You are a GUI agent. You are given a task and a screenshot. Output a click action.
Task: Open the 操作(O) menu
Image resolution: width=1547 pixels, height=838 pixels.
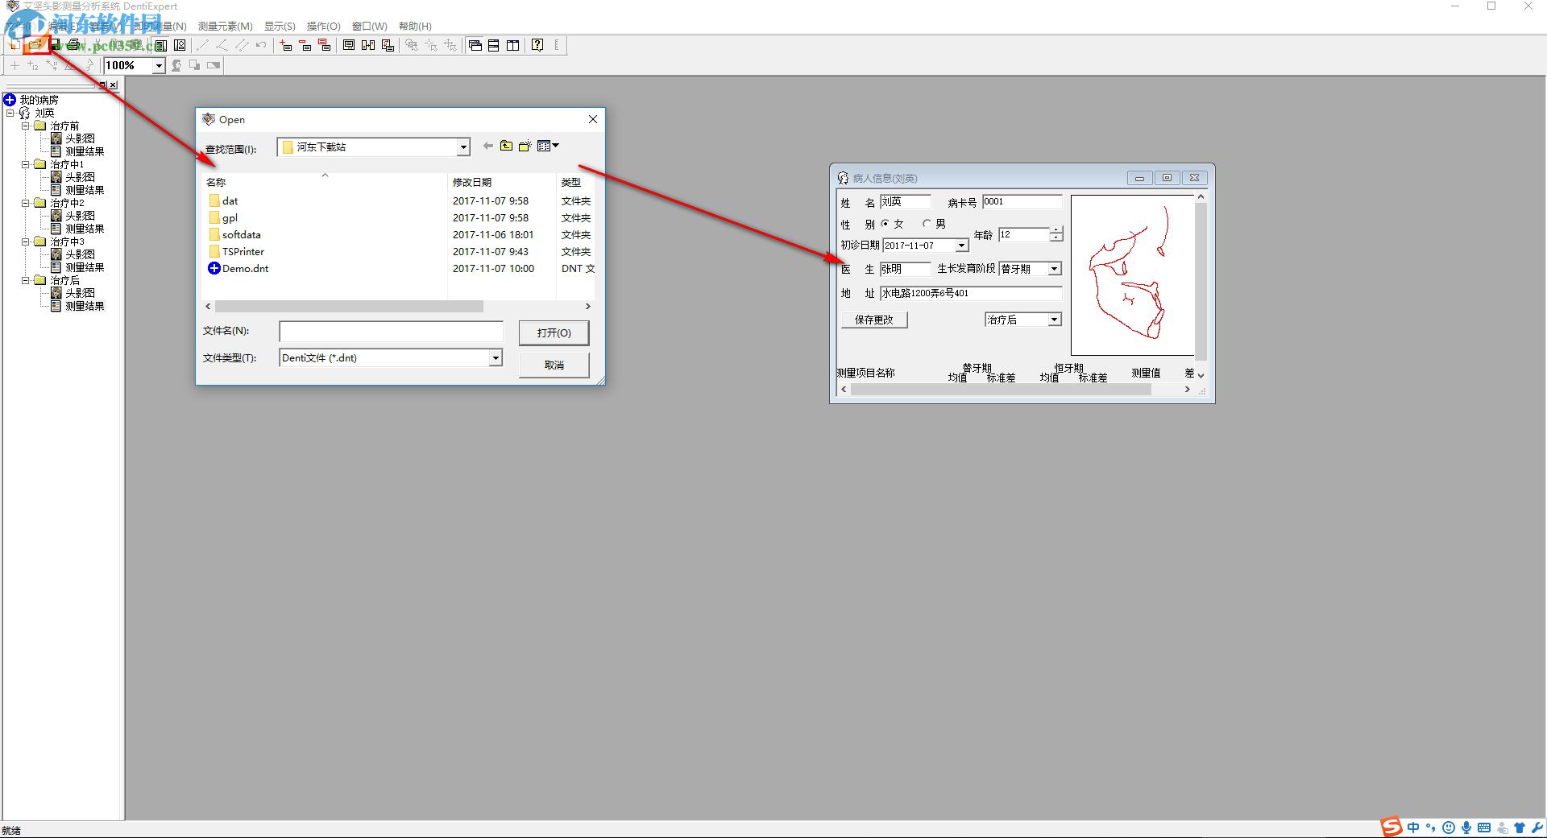[324, 27]
